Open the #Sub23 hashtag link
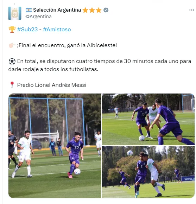The height and width of the screenshot is (204, 196). pyautogui.click(x=27, y=30)
